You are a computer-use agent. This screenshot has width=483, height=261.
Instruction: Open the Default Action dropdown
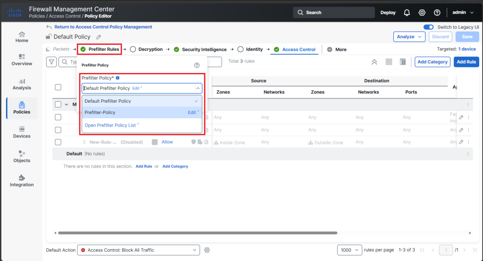tap(139, 250)
